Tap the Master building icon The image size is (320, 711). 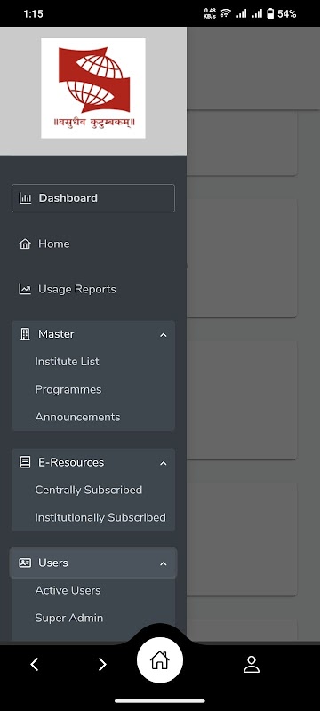(x=25, y=334)
